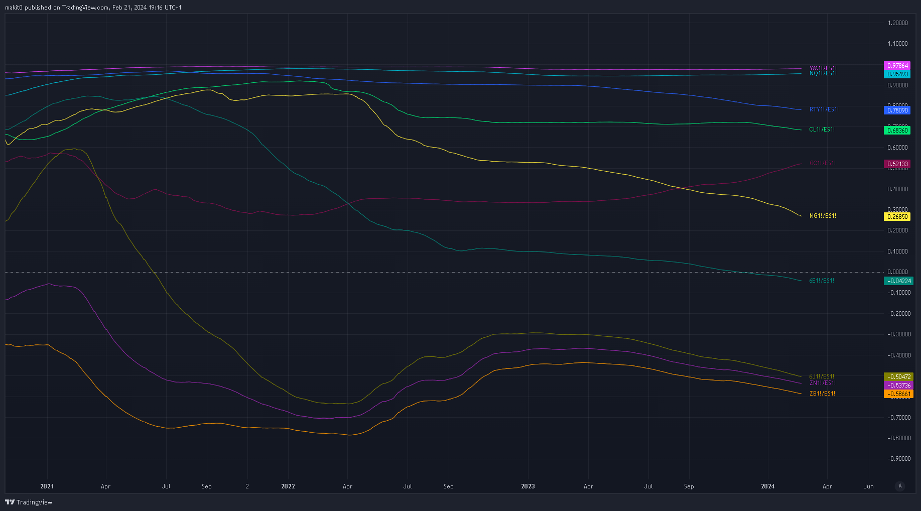This screenshot has height=511, width=921.
Task: Select the ZN1!/ES1! series label
Action: [x=822, y=383]
